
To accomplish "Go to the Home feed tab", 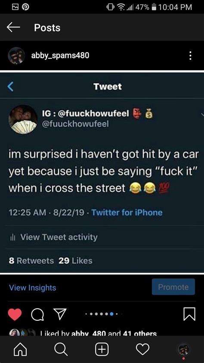I will (21, 349).
